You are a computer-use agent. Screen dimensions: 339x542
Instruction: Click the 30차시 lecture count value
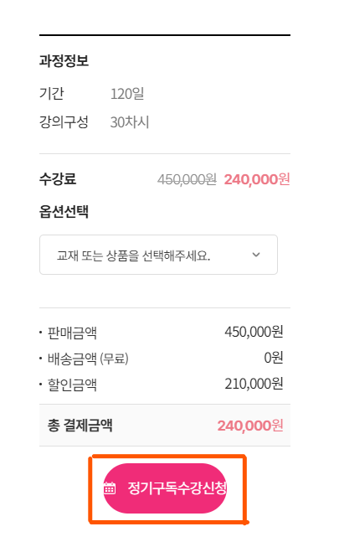(x=130, y=122)
